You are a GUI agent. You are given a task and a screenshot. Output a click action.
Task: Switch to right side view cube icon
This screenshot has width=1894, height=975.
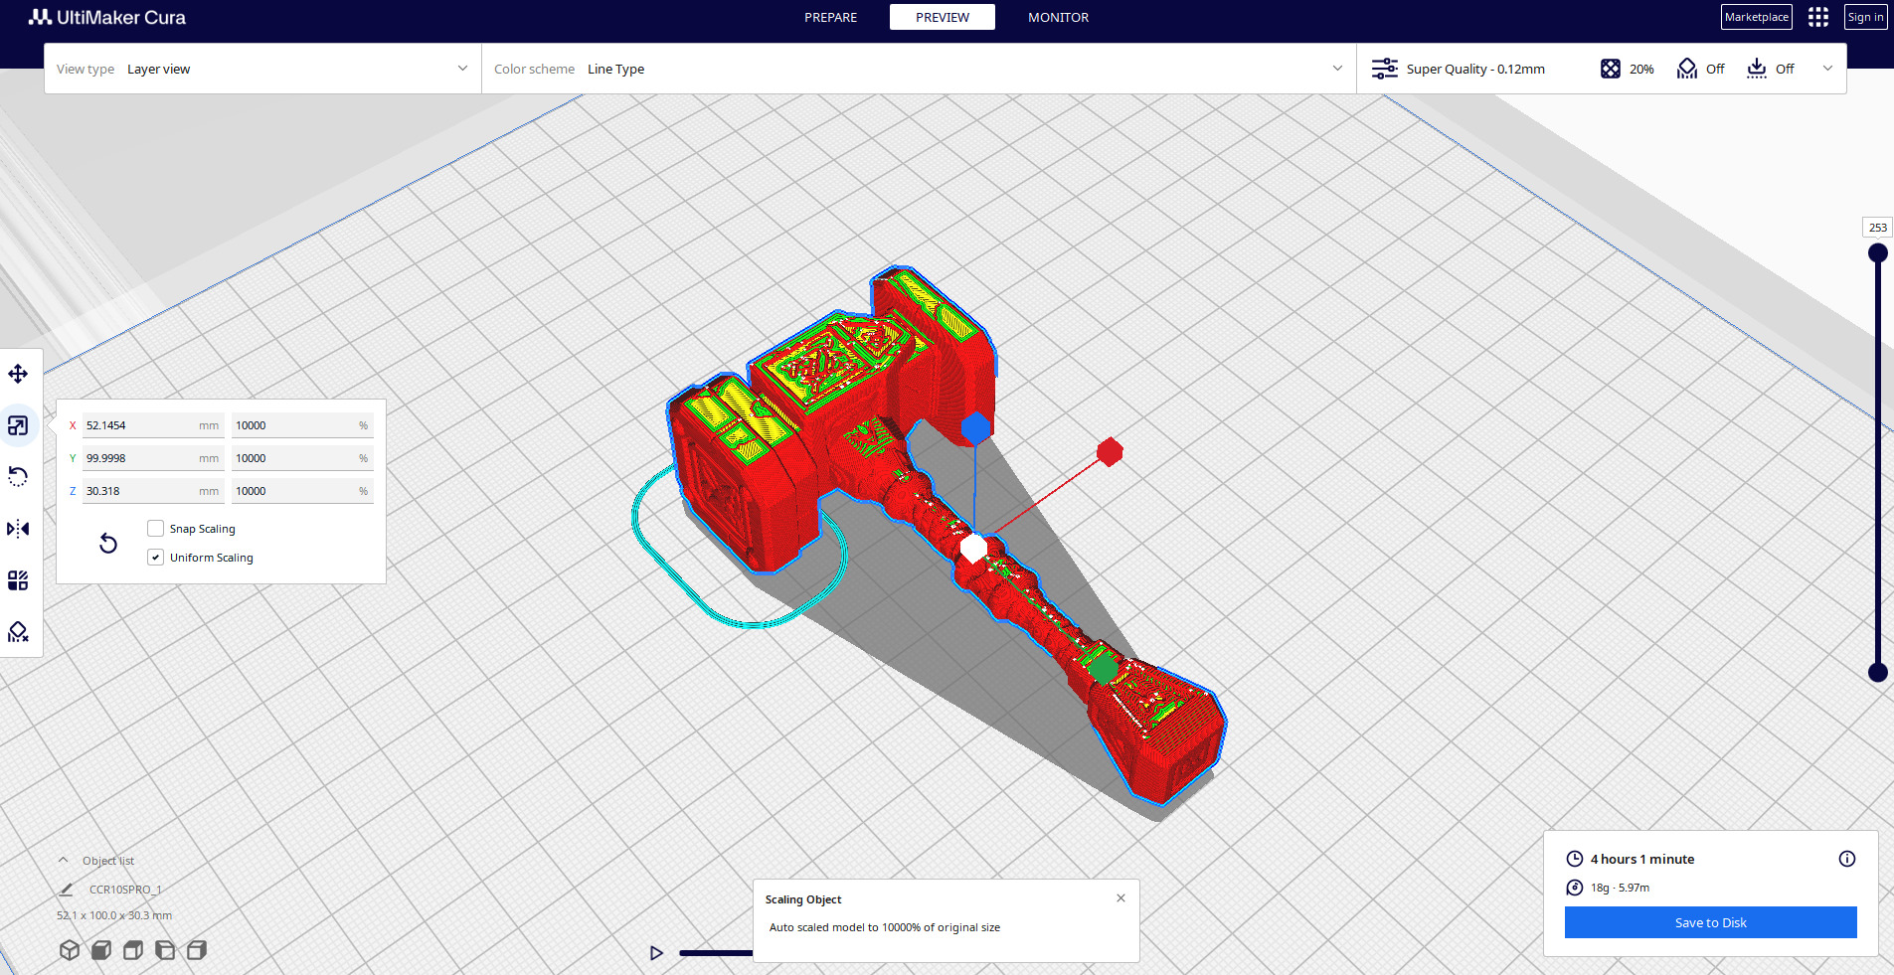197,950
